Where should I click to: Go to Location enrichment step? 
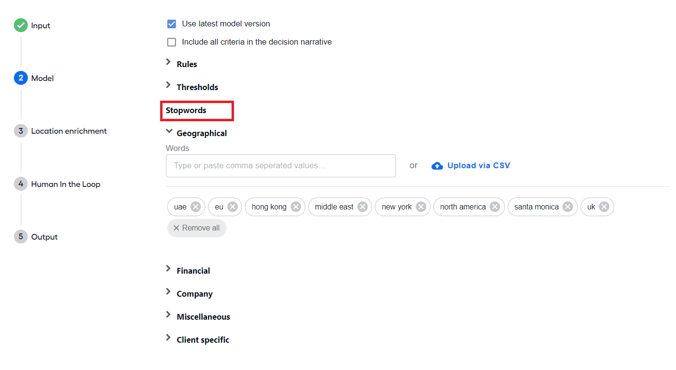[69, 131]
